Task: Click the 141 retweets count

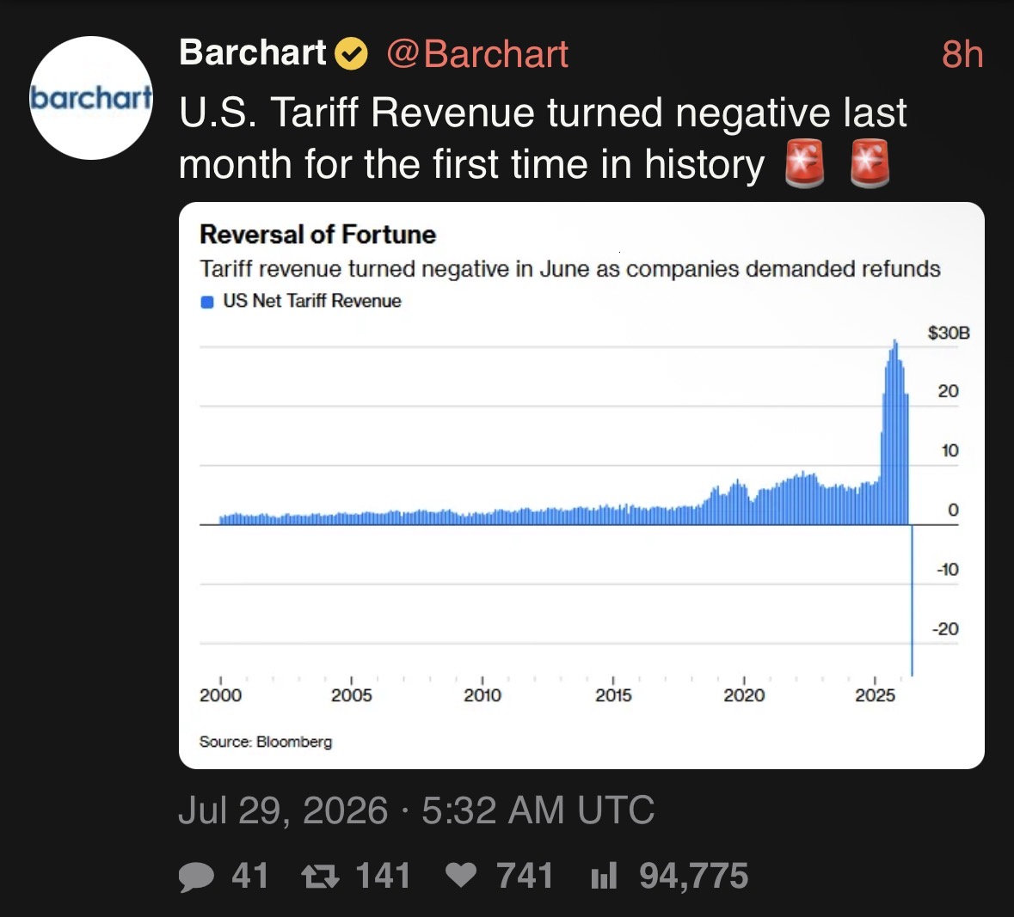Action: [x=383, y=876]
